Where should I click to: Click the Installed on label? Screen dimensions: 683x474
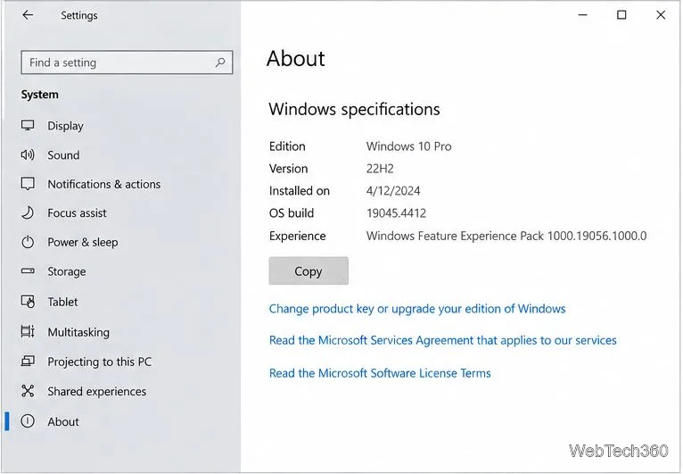click(x=300, y=190)
